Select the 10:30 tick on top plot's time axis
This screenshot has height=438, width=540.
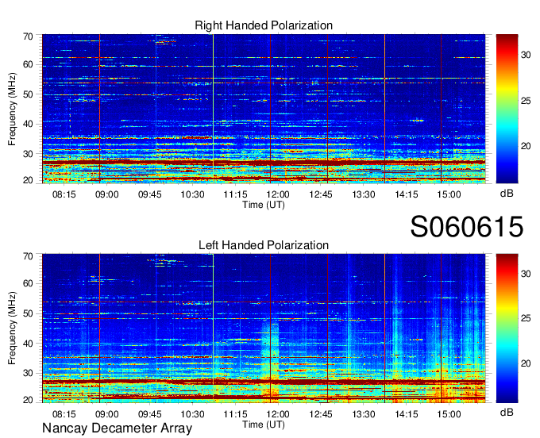click(192, 194)
